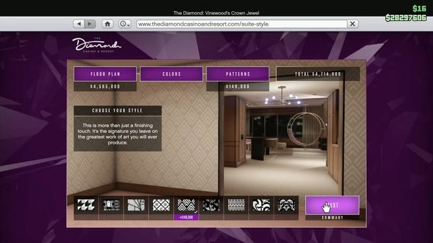Screen dimensions: 433x243
Task: Click the Diamond Casino & Resort logo
Action: [97, 45]
